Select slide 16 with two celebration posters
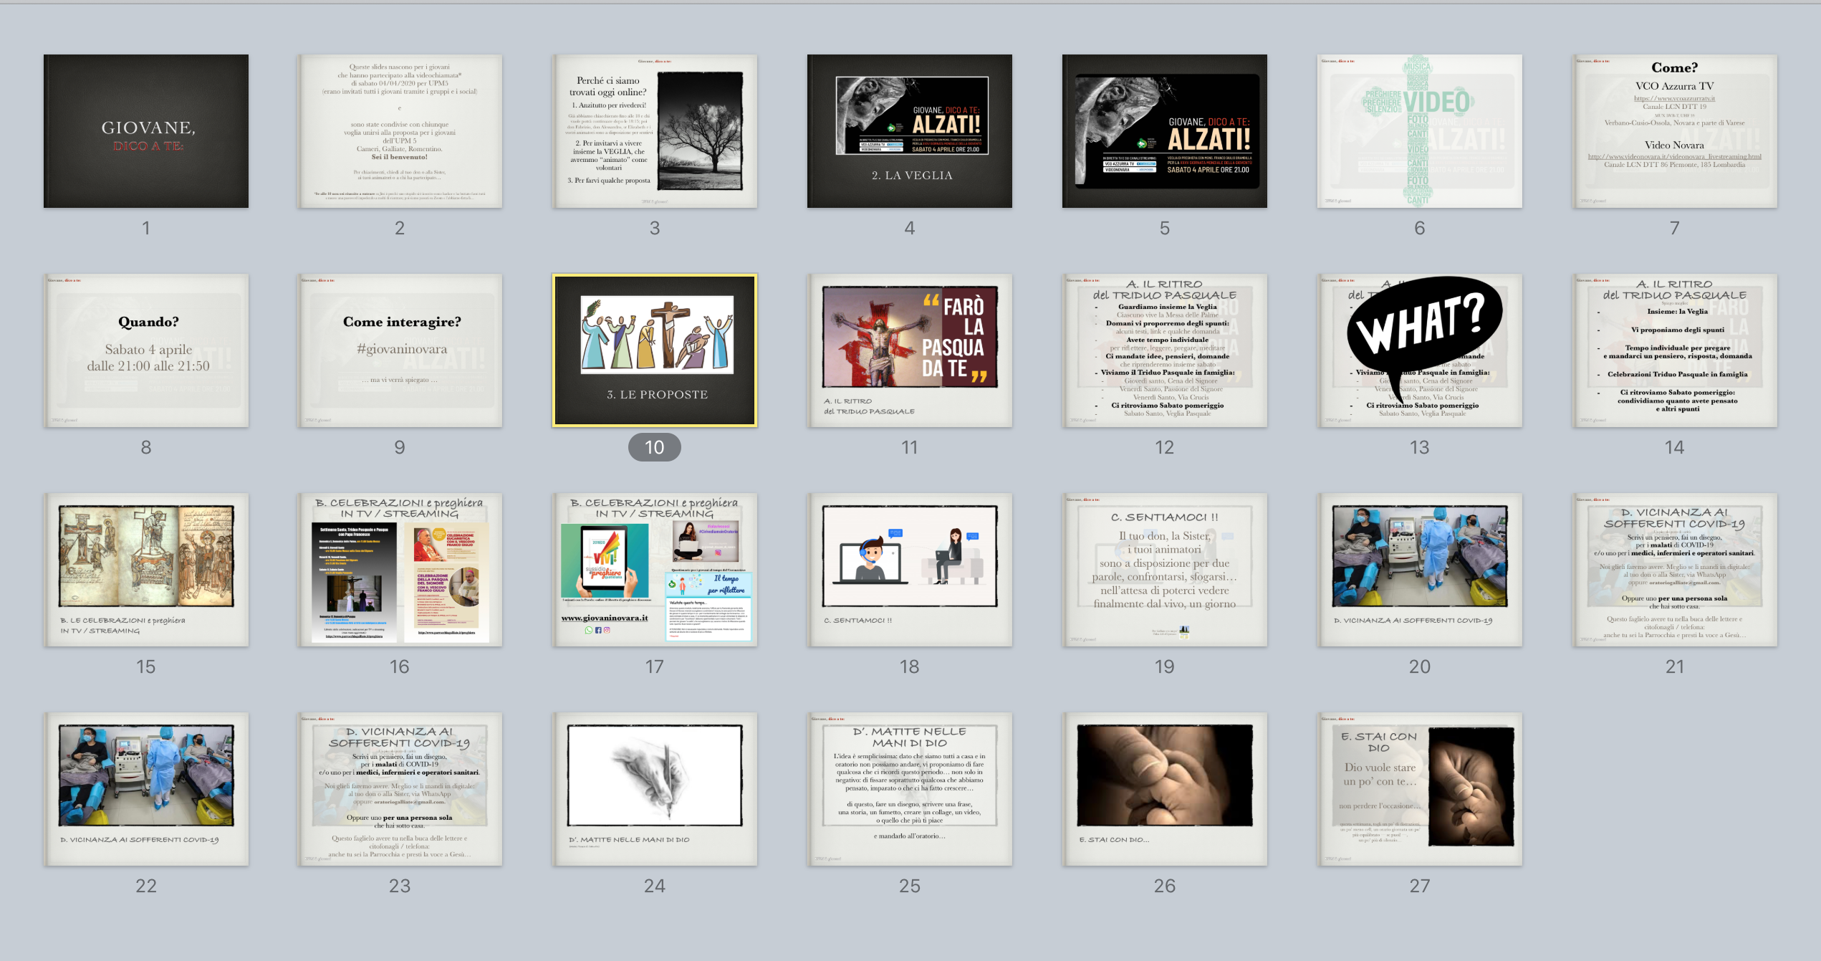The width and height of the screenshot is (1821, 961). pos(400,570)
